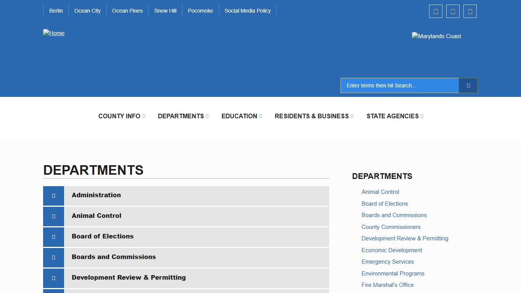
Task: Select the RESIDENTS & BUSINESS menu item
Action: (311, 116)
